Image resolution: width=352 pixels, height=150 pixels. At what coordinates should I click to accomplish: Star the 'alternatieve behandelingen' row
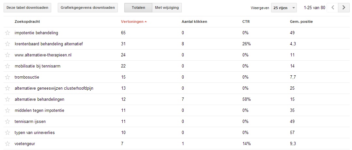click(8, 99)
